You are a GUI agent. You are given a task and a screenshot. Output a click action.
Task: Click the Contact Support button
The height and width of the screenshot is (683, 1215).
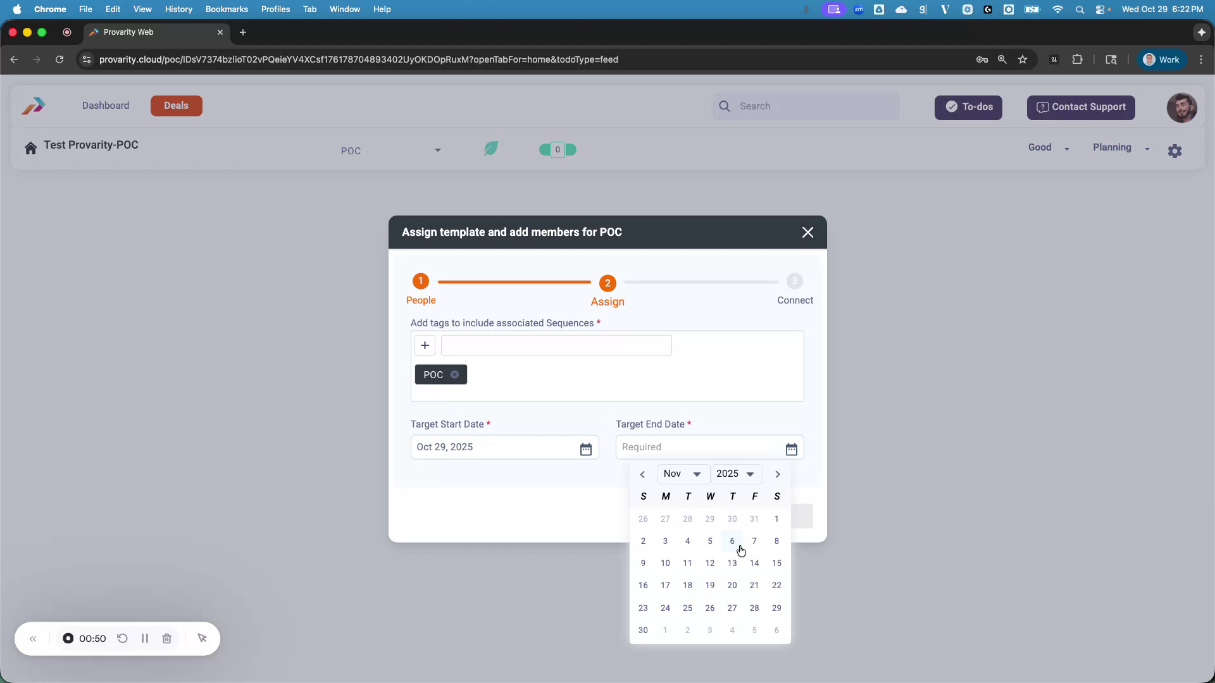coord(1081,108)
